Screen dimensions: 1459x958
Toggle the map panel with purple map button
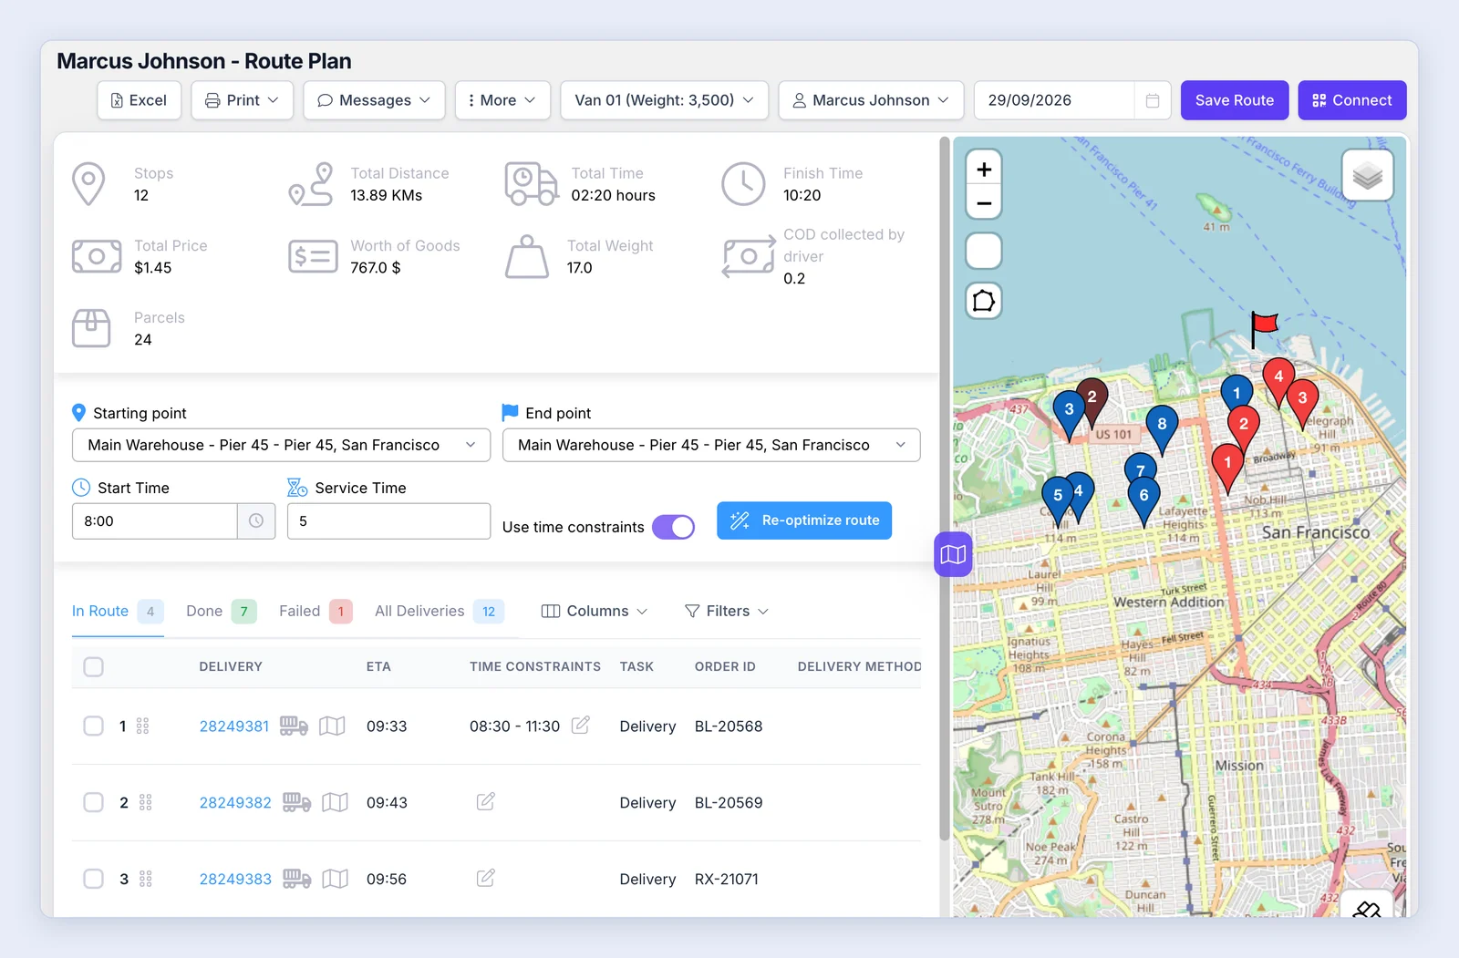click(953, 554)
